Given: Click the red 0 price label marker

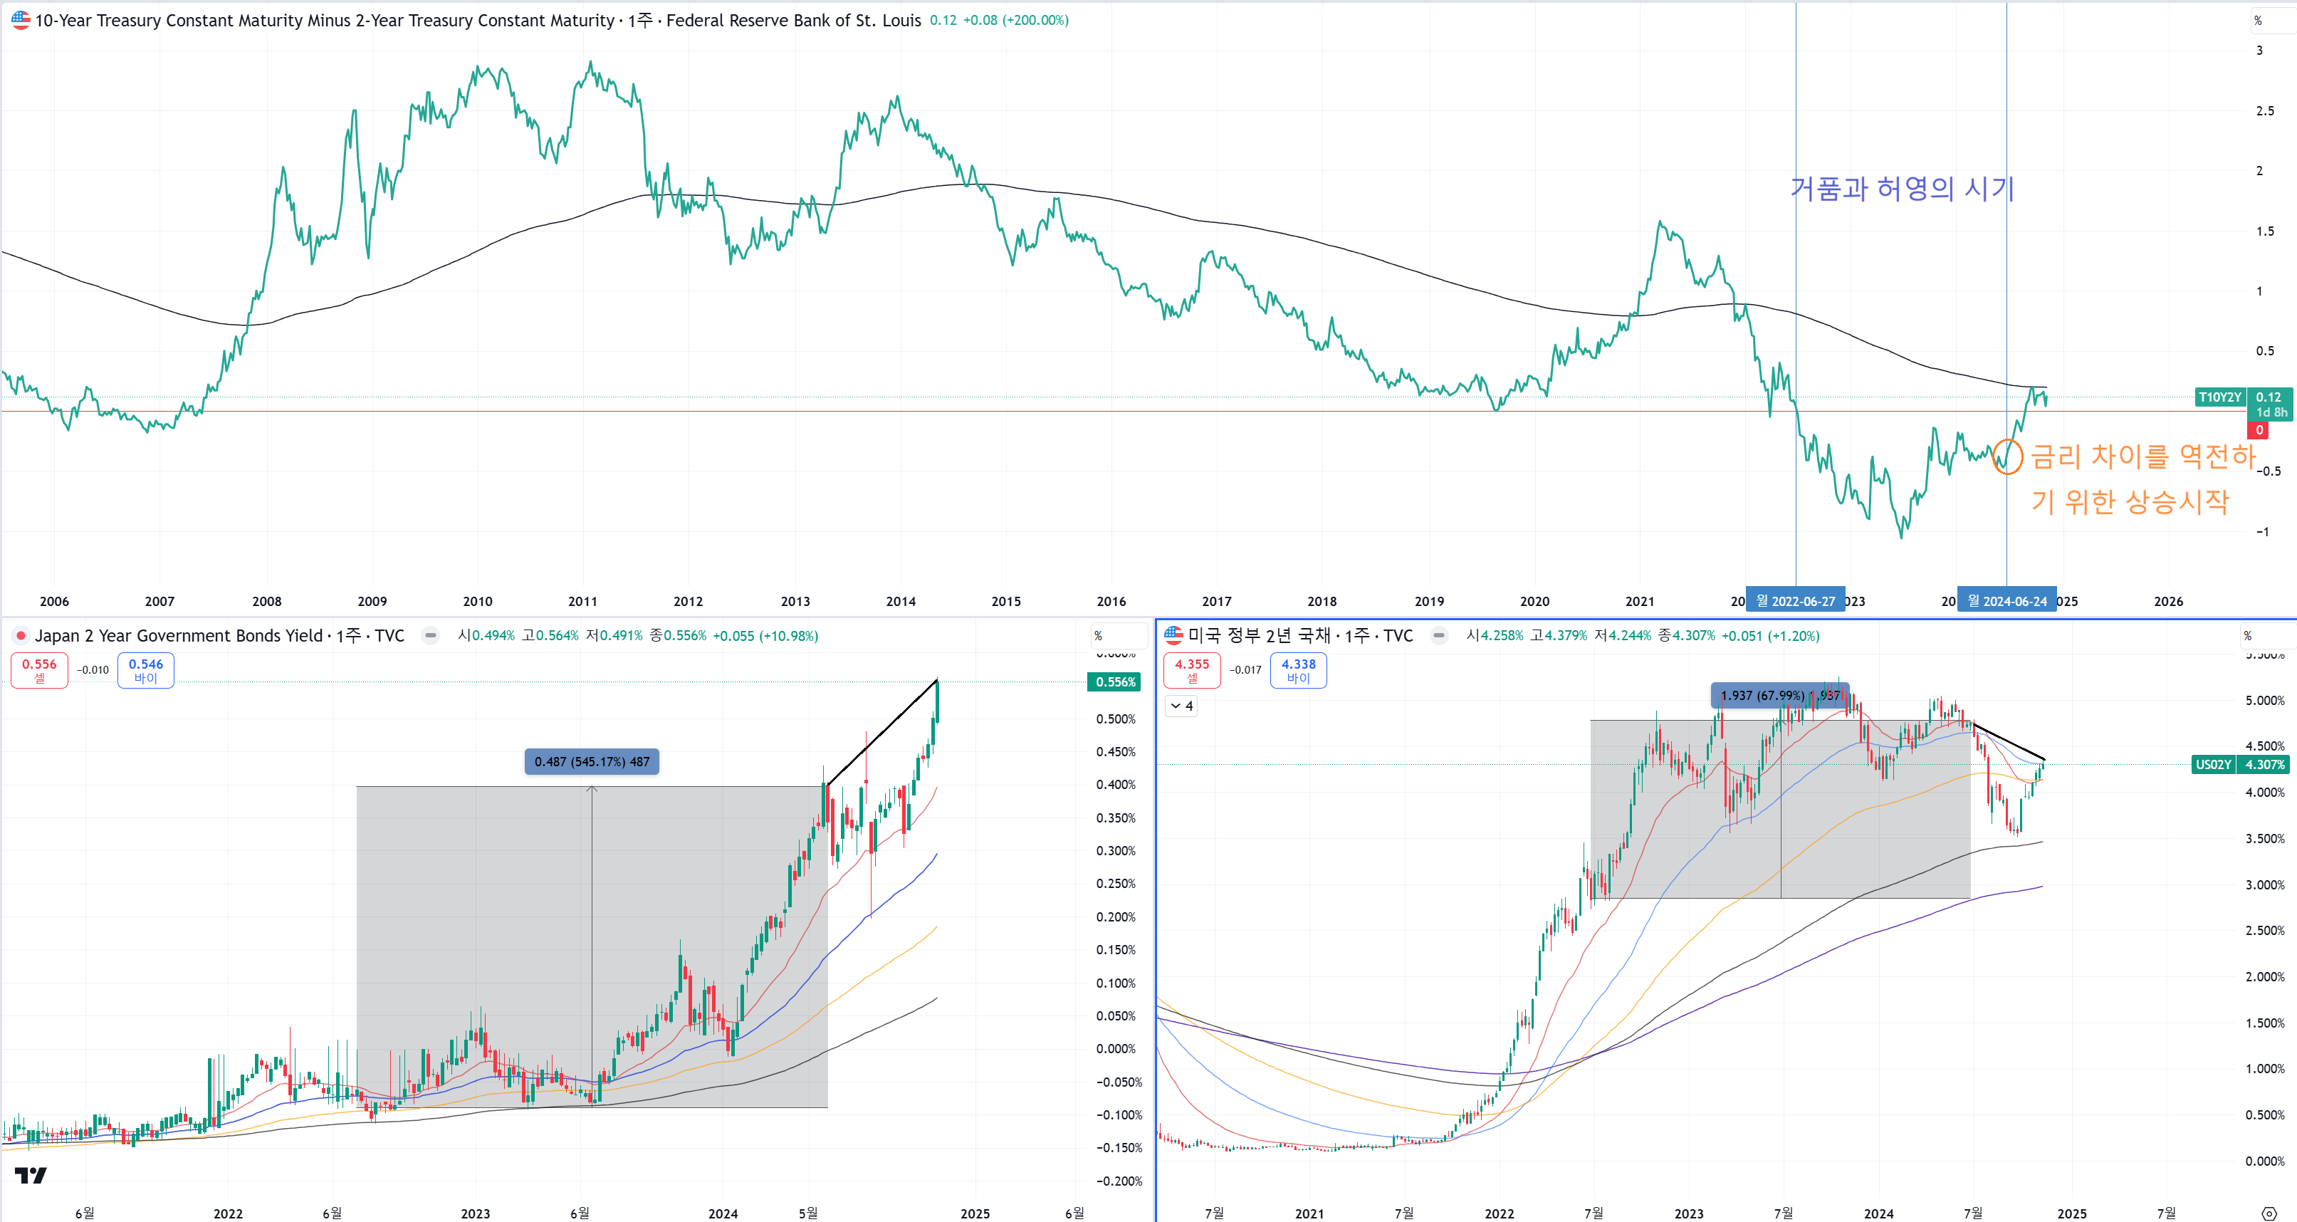Looking at the screenshot, I should click(x=2259, y=430).
